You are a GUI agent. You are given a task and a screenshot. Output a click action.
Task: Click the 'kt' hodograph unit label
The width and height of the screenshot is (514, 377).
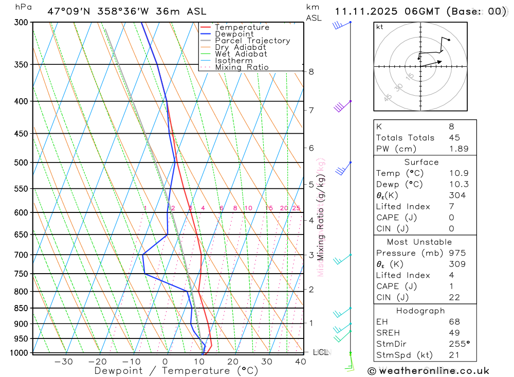click(x=380, y=27)
